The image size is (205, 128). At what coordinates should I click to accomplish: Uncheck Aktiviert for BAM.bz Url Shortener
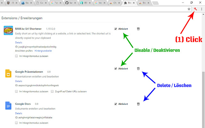click(x=116, y=29)
